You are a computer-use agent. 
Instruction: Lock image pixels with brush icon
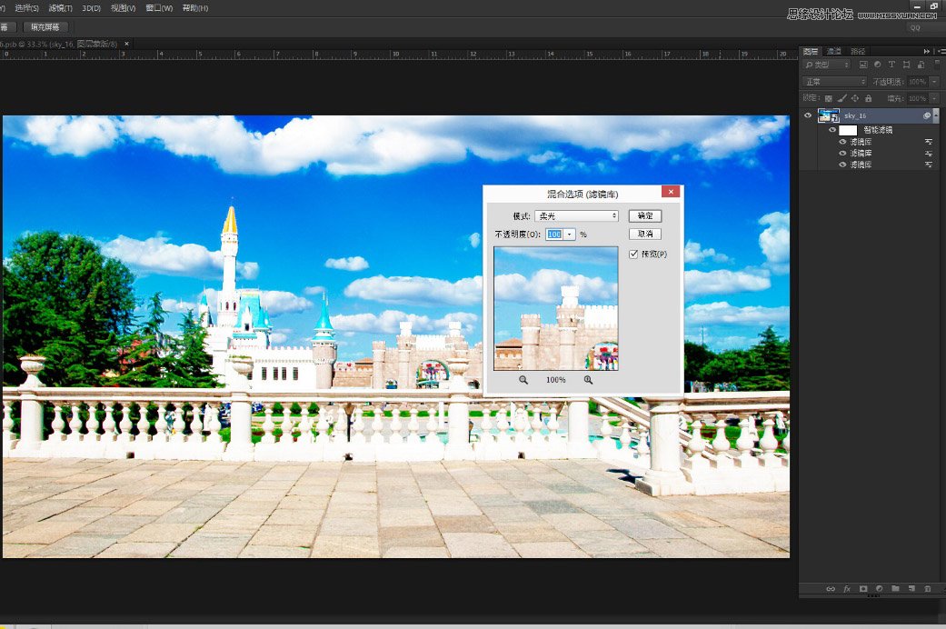click(841, 98)
